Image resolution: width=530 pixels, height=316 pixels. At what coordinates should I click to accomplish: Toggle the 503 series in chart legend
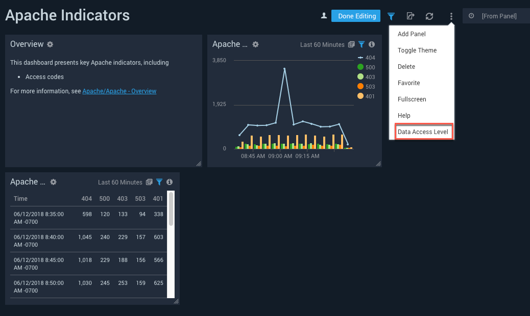(x=366, y=87)
